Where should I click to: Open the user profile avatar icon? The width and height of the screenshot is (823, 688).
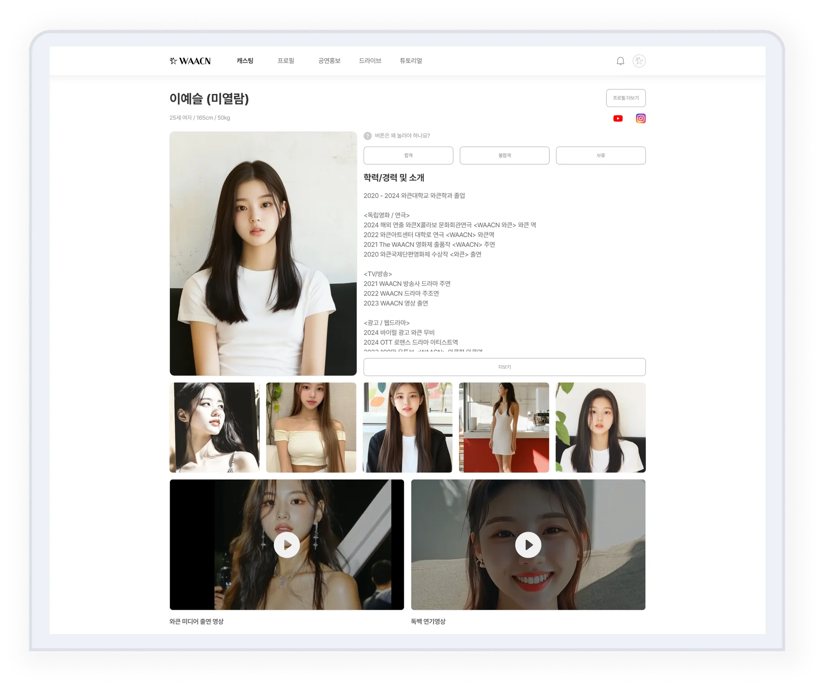pos(639,61)
